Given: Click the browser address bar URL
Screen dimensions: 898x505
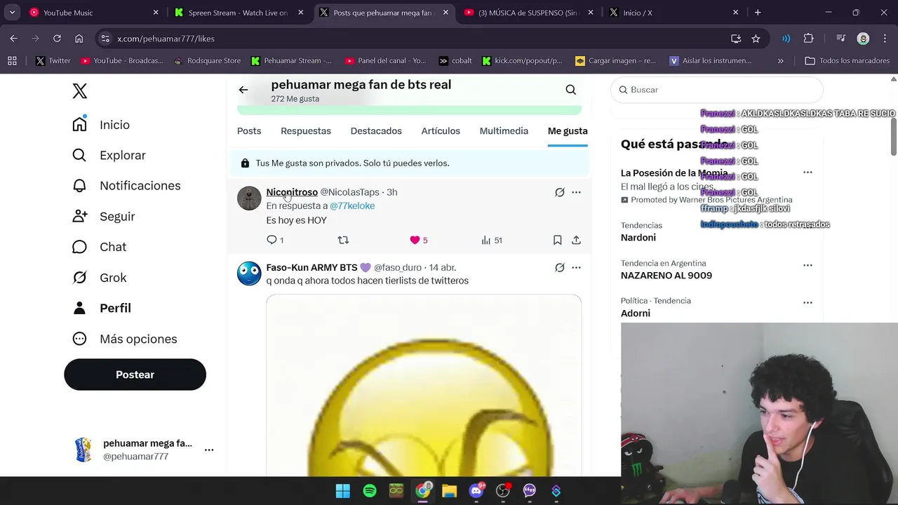Looking at the screenshot, I should coord(166,39).
